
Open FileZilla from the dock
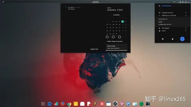coord(102,104)
